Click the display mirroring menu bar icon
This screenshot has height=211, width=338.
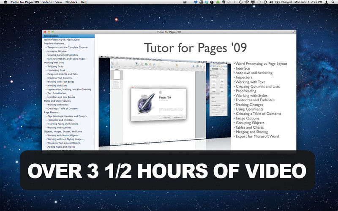coord(253,2)
